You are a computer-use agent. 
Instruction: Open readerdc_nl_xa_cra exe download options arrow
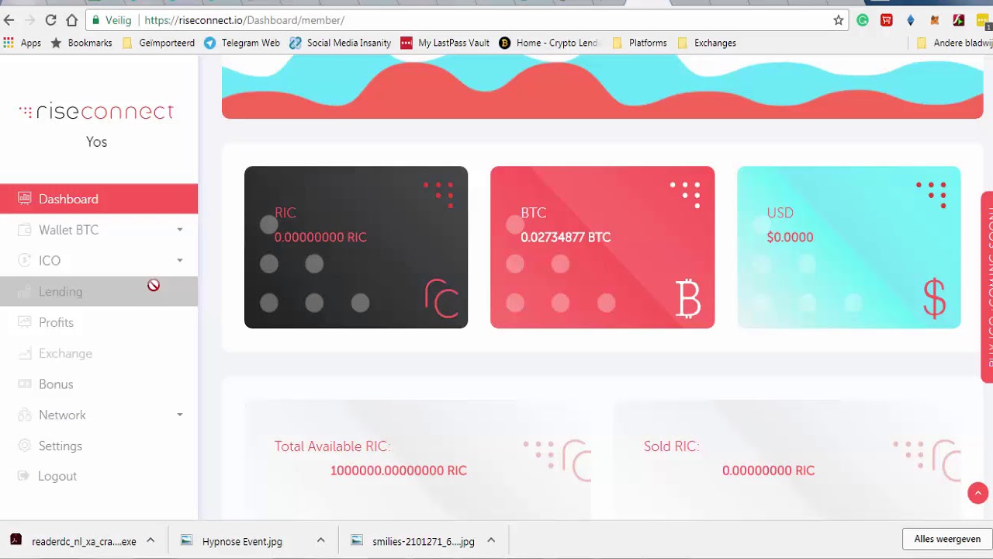[151, 540]
